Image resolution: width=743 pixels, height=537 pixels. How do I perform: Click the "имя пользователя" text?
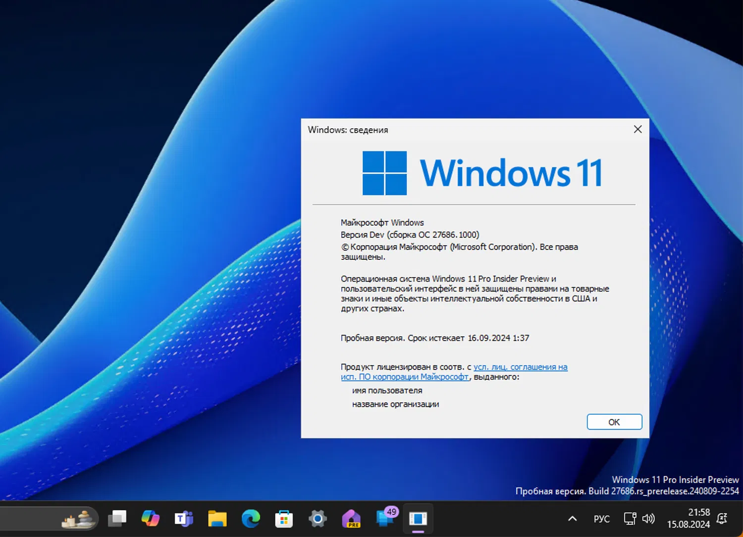pos(387,391)
